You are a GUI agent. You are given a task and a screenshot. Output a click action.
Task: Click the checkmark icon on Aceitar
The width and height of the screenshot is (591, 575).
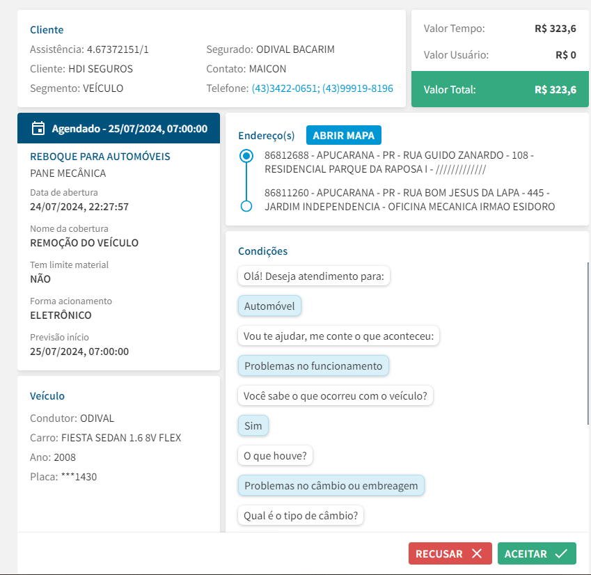click(x=561, y=553)
